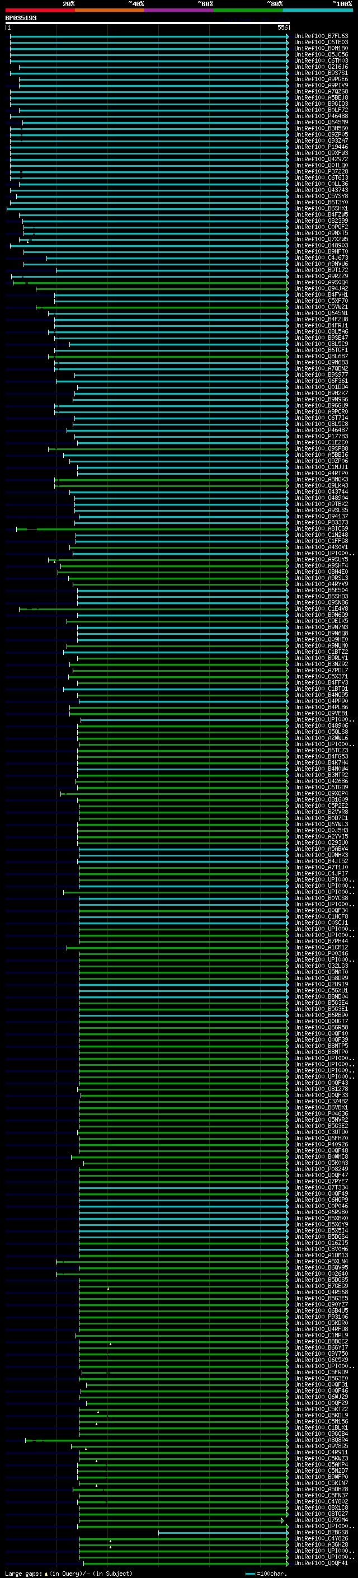The height and width of the screenshot is (1578, 358).
Task: Click the label UniRef100_C4JPI7
Action: 321,874
